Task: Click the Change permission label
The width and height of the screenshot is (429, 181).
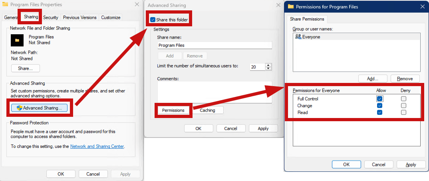Action: point(304,106)
